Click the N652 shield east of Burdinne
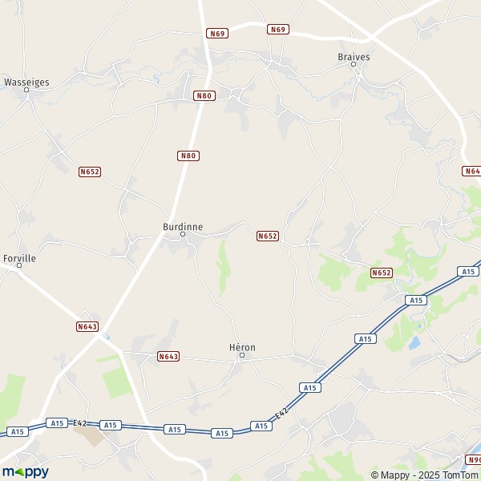This screenshot has height=481, width=481. tap(268, 236)
